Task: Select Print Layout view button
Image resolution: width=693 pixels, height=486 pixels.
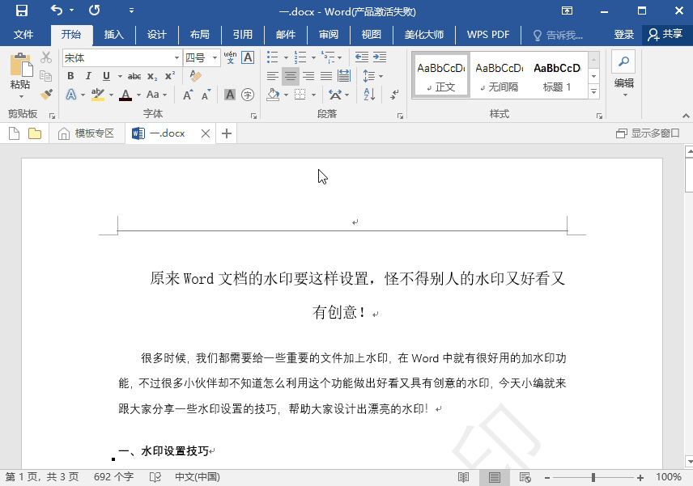Action: [495, 477]
